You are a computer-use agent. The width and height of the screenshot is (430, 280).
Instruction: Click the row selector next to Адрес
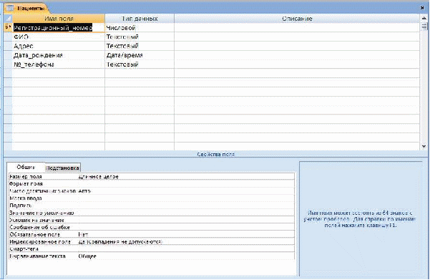pyautogui.click(x=8, y=46)
